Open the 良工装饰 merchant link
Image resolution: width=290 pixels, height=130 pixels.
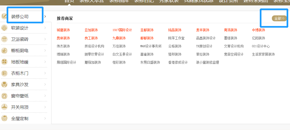click(x=91, y=38)
